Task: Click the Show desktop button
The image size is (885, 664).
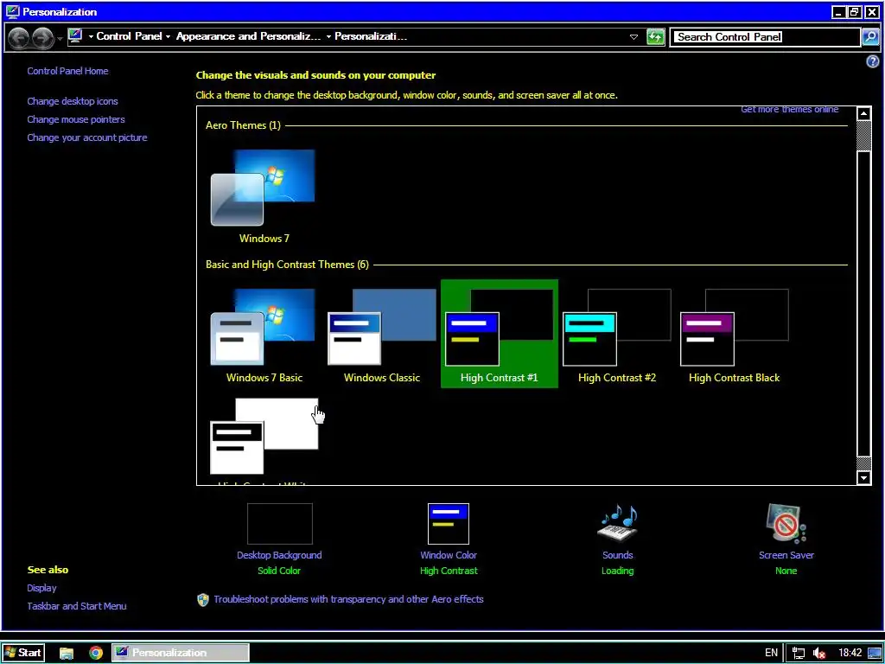Action: click(x=875, y=653)
